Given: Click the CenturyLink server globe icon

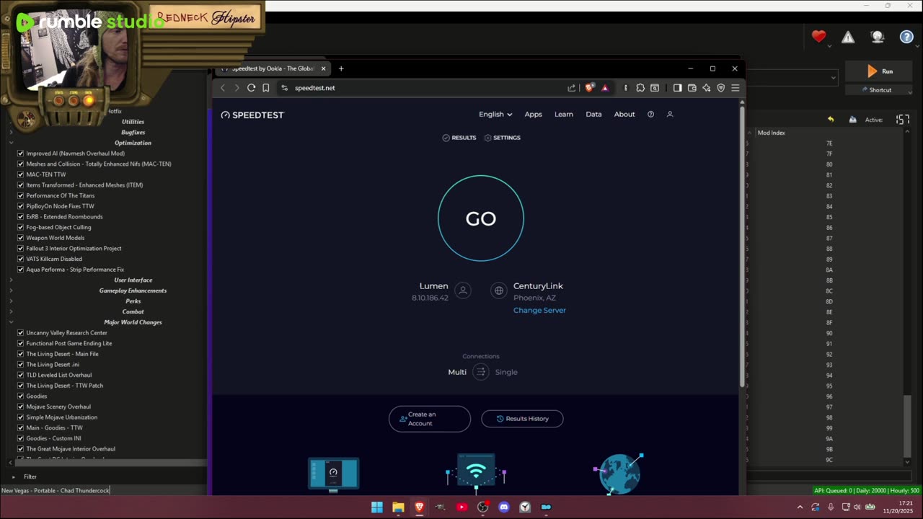Looking at the screenshot, I should coord(498,290).
